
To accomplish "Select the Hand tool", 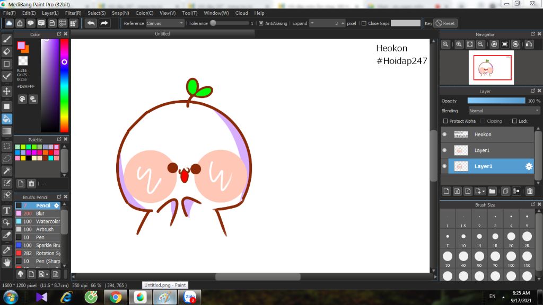I will pyautogui.click(x=6, y=263).
